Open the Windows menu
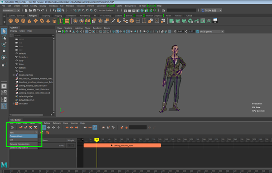This screenshot has width=272, height=173. coord(53,6)
